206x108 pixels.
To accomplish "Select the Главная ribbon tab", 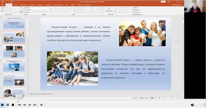I will tap(9, 5).
